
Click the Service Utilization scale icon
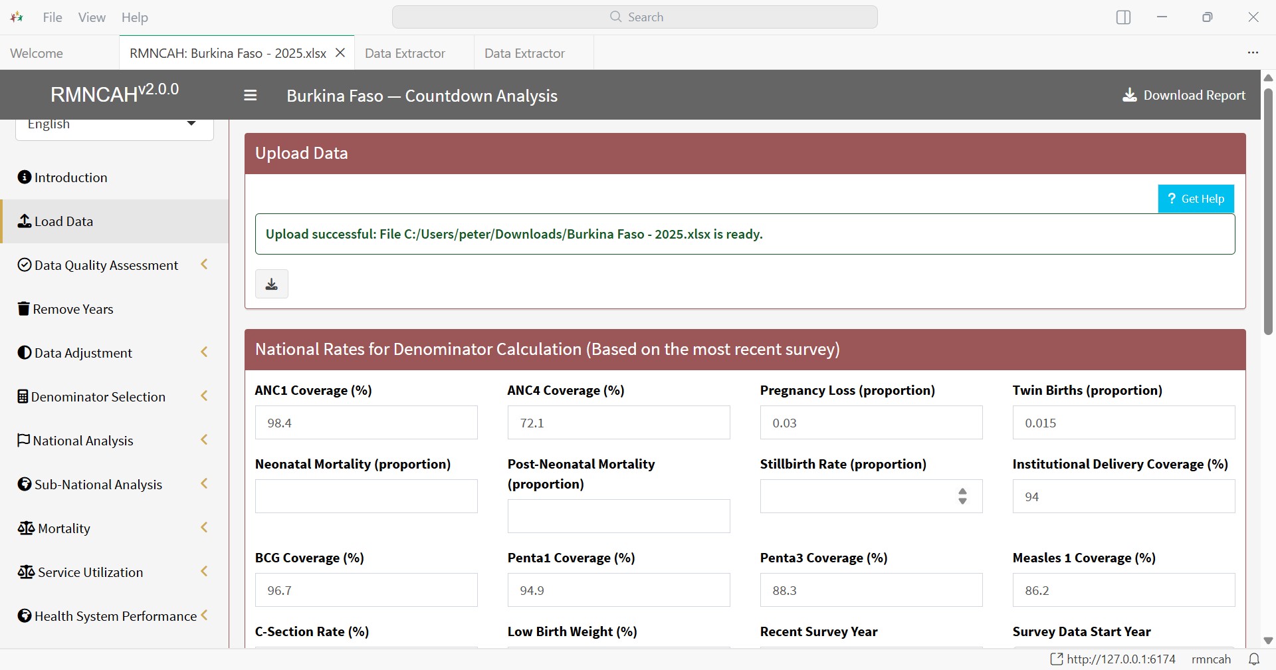26,572
